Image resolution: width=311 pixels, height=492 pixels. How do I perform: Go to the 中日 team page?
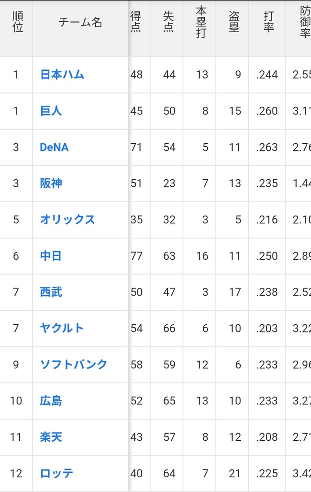(51, 256)
